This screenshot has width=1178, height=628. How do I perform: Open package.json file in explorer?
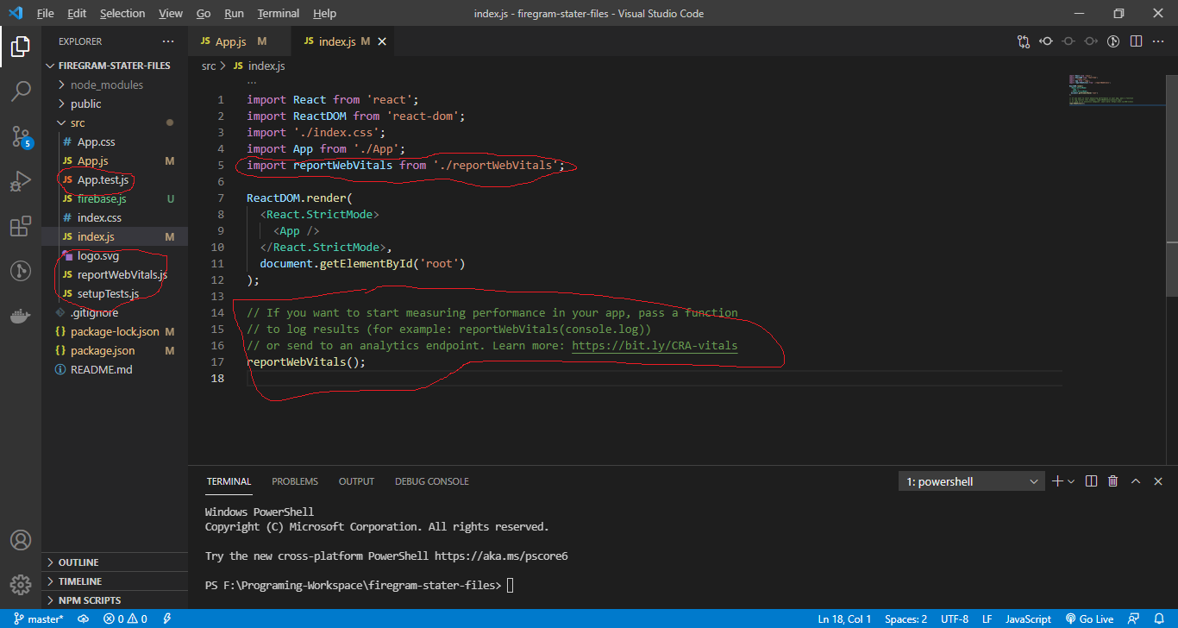[x=102, y=350]
